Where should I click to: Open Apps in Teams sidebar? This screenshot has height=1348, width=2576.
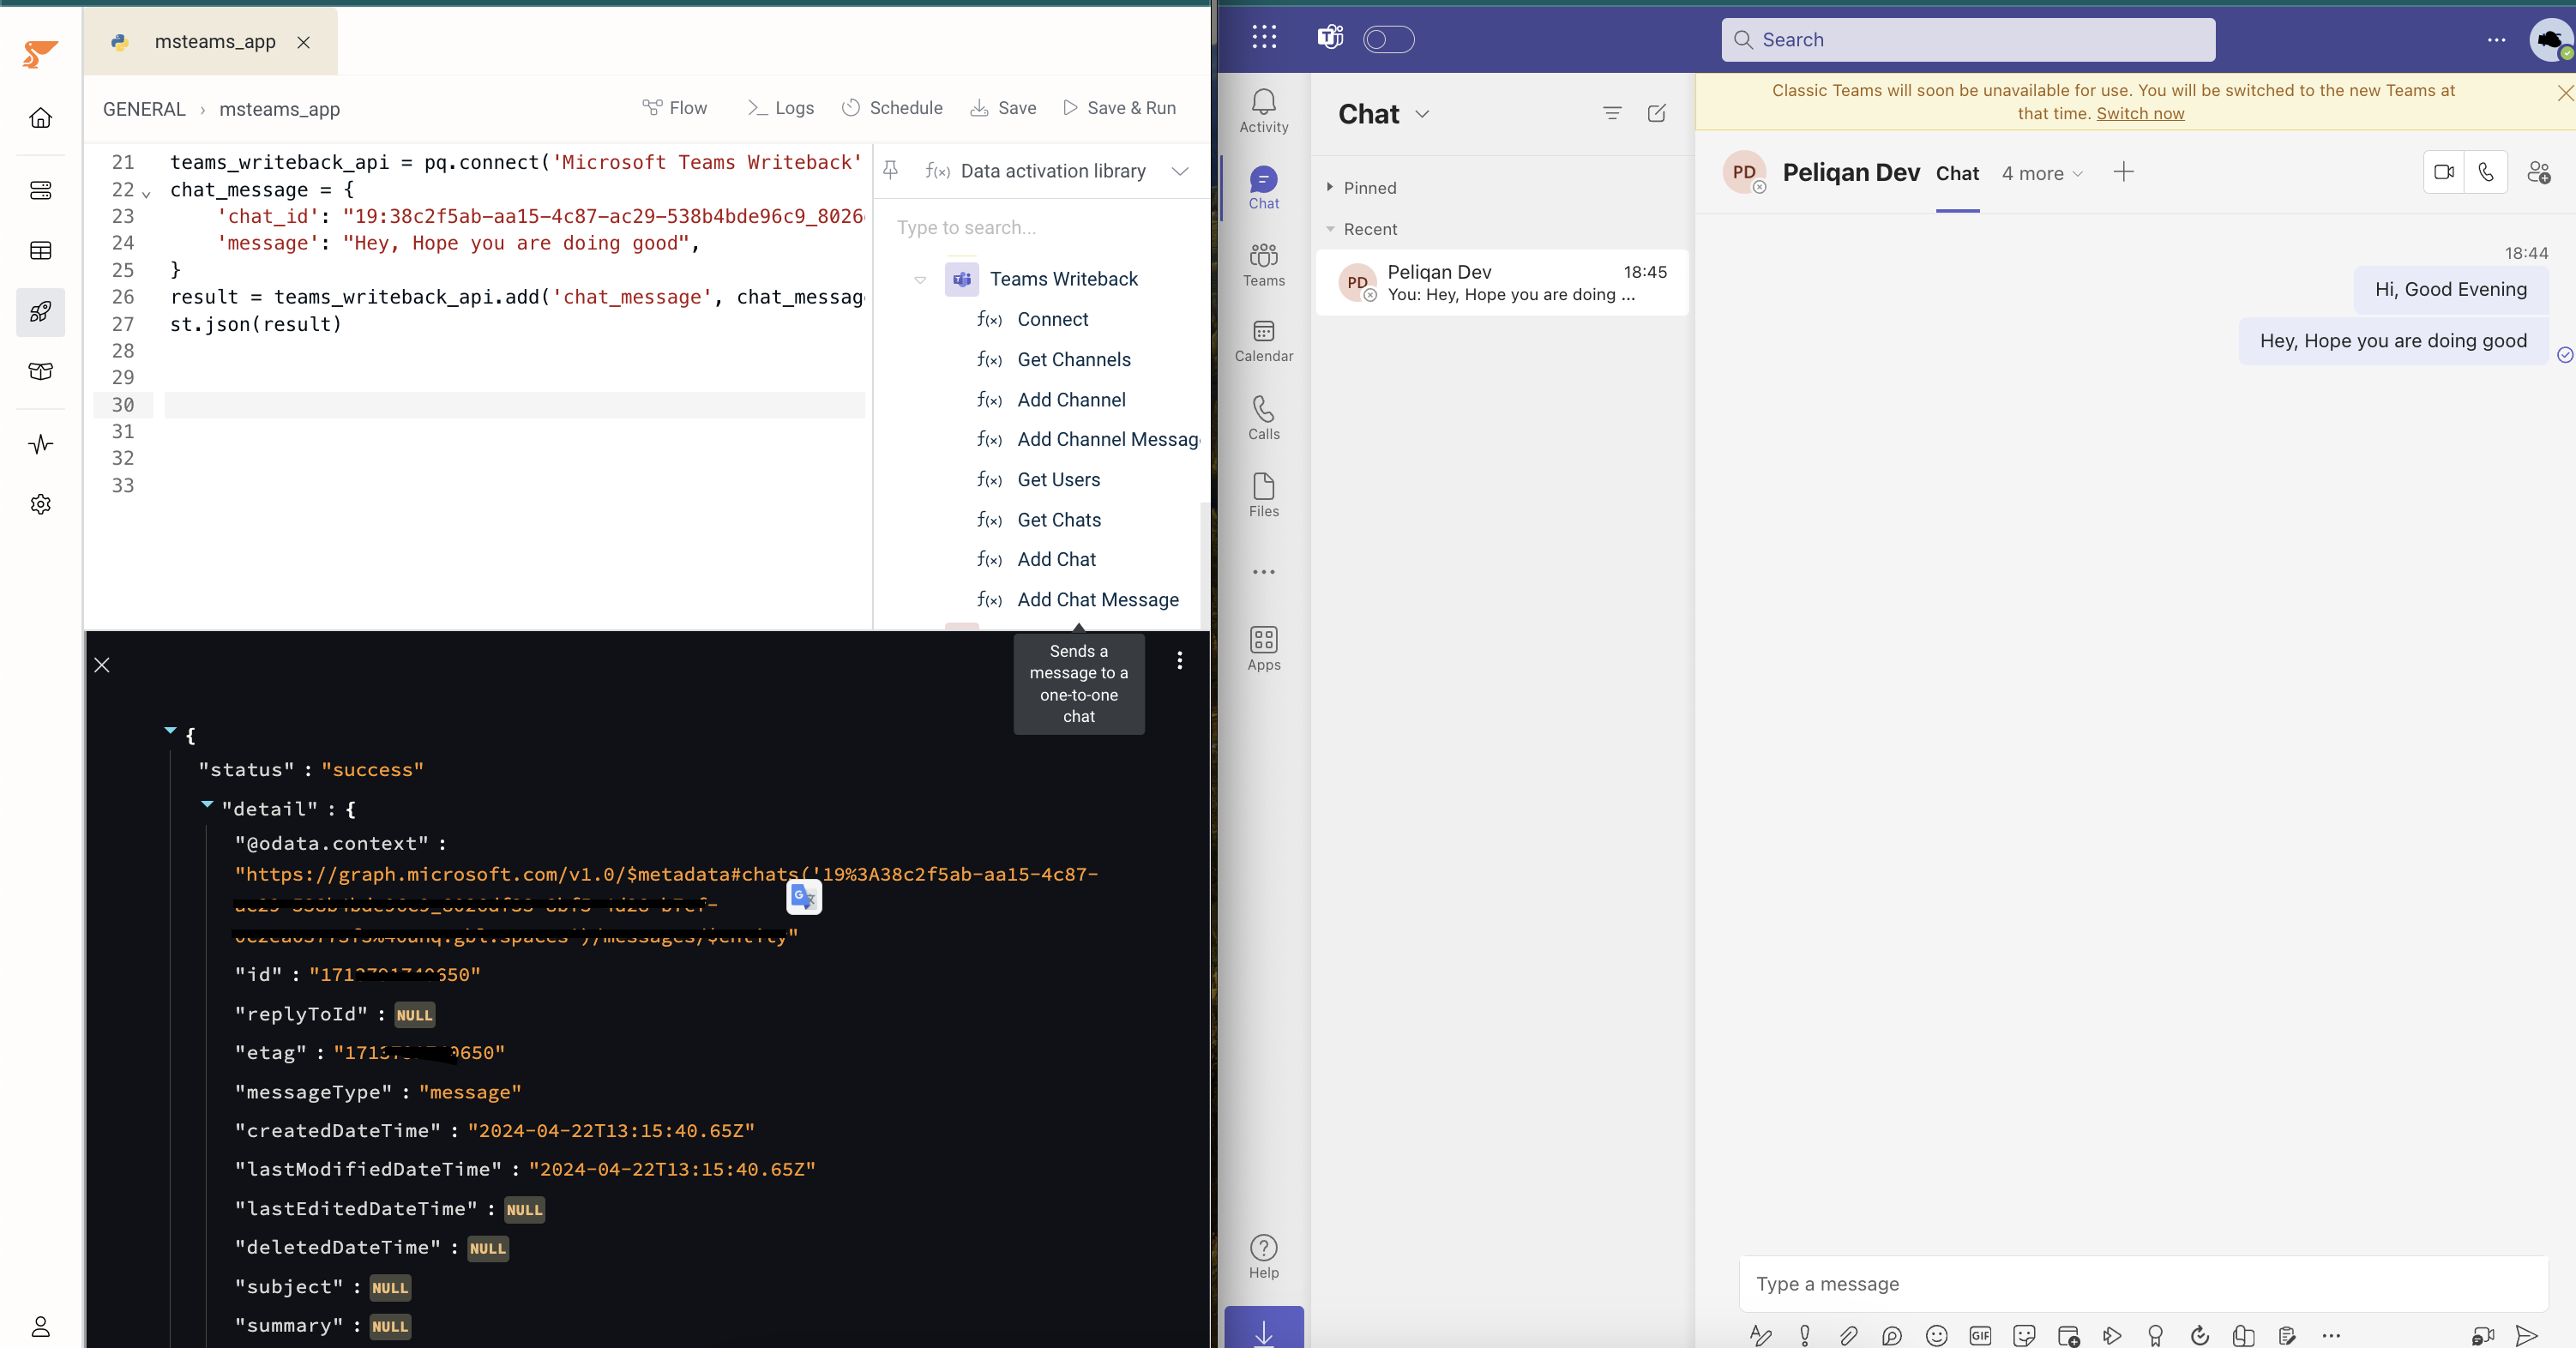pyautogui.click(x=1264, y=649)
